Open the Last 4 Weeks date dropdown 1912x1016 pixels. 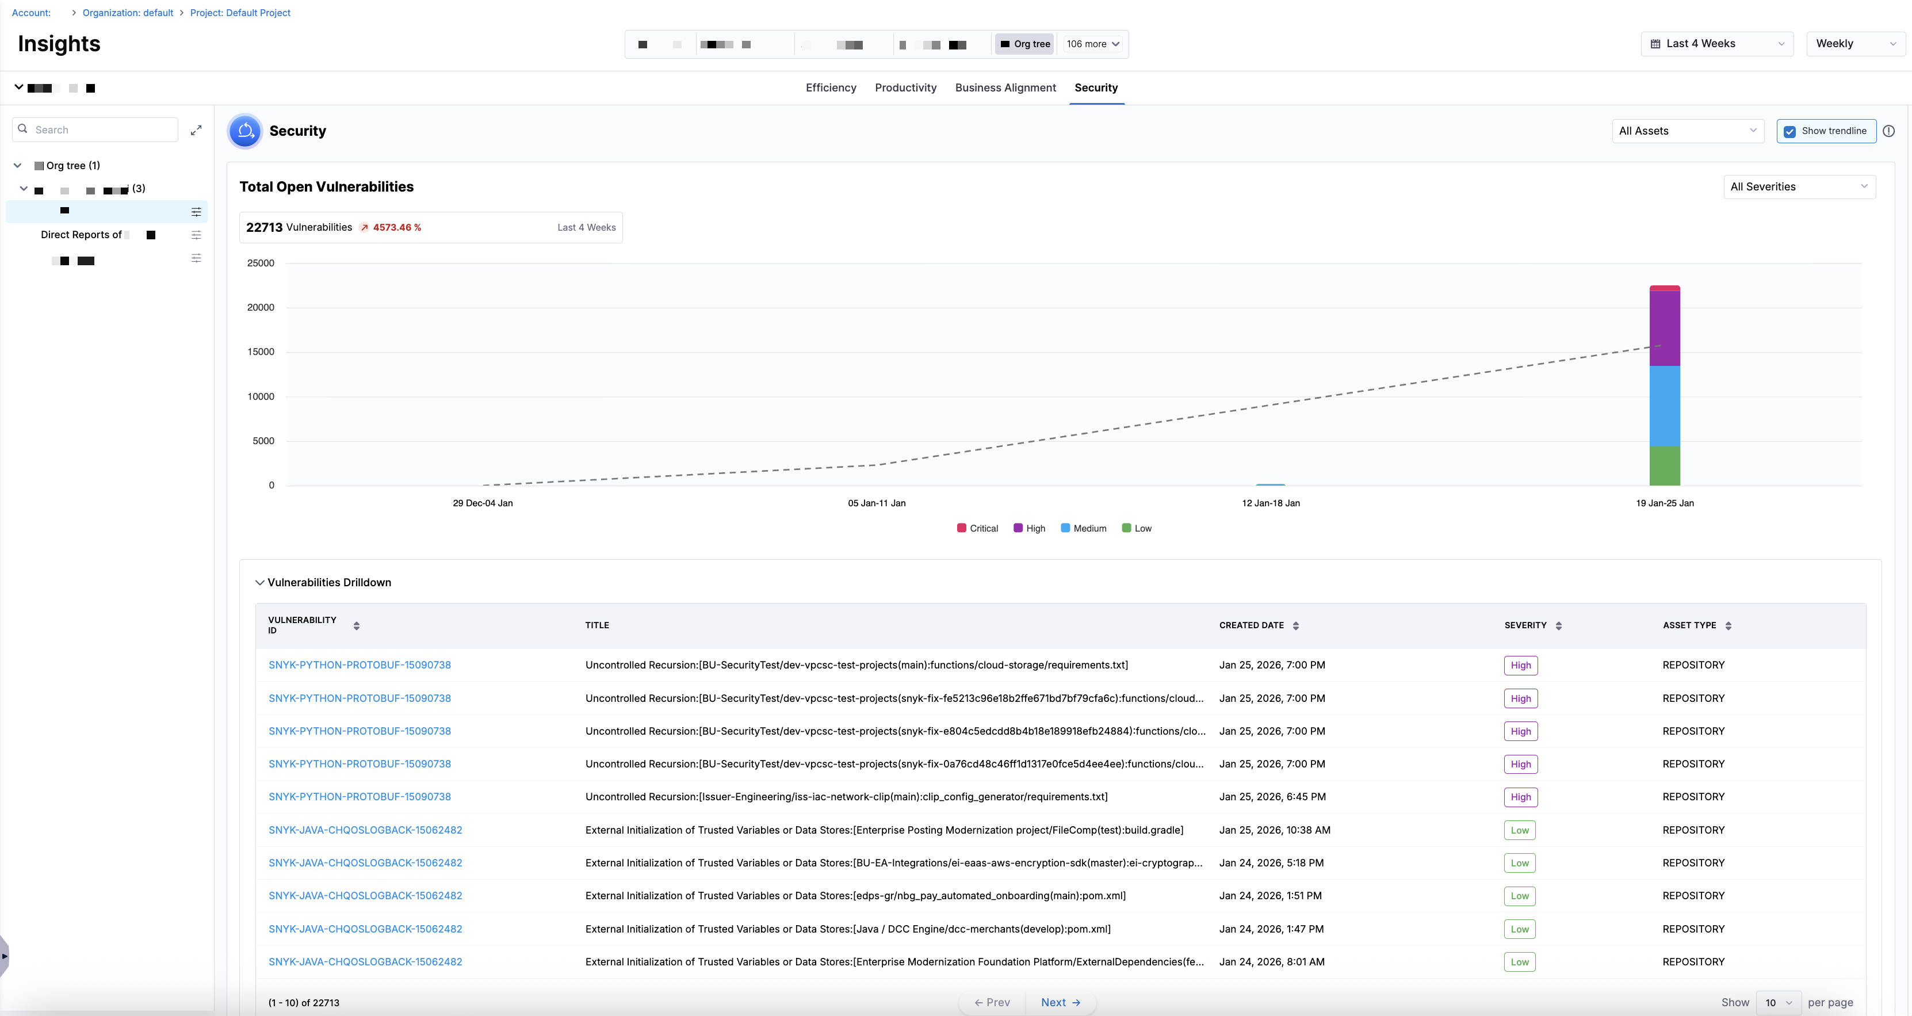(x=1716, y=44)
